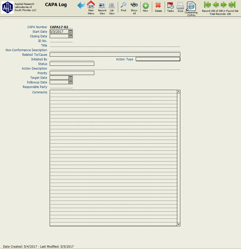Go to the next record
241x249 pixels.
coord(224,5)
